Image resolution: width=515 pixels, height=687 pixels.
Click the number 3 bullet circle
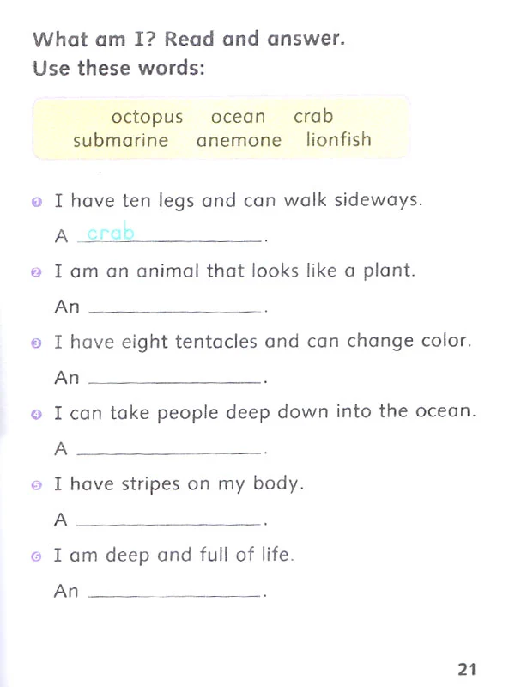pos(36,343)
